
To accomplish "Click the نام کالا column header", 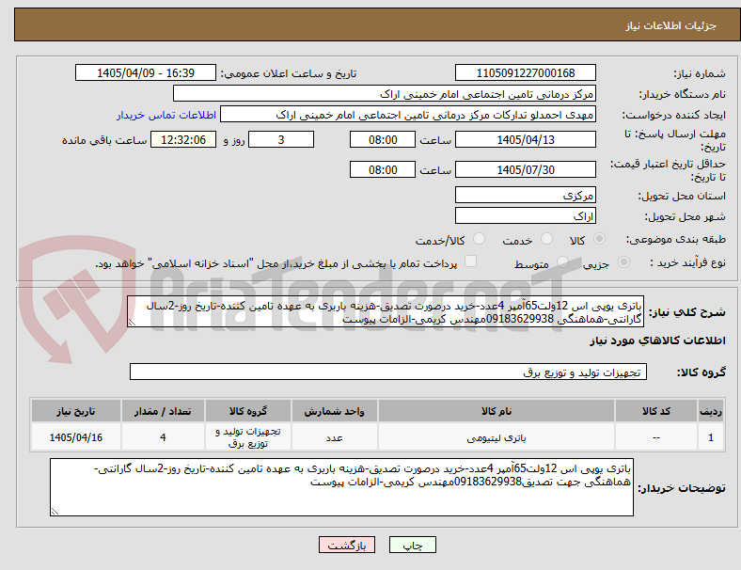I will (x=497, y=411).
